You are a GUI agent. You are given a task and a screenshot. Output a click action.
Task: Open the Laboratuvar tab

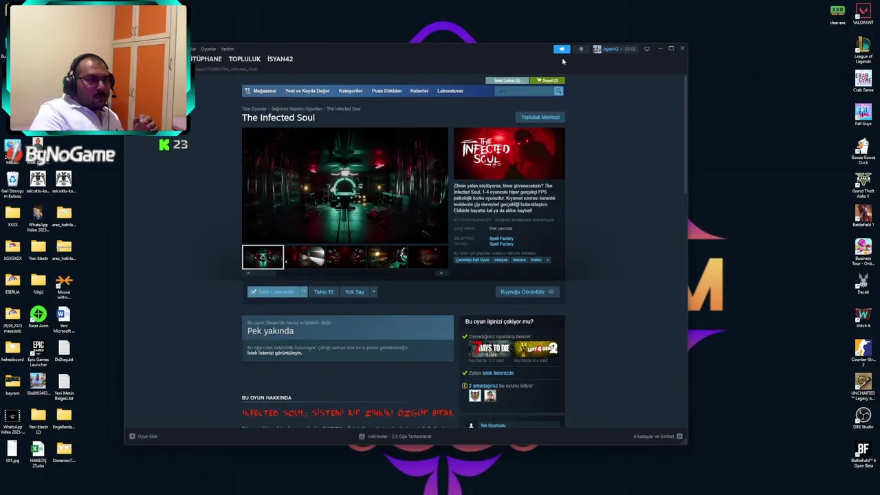pyautogui.click(x=450, y=91)
